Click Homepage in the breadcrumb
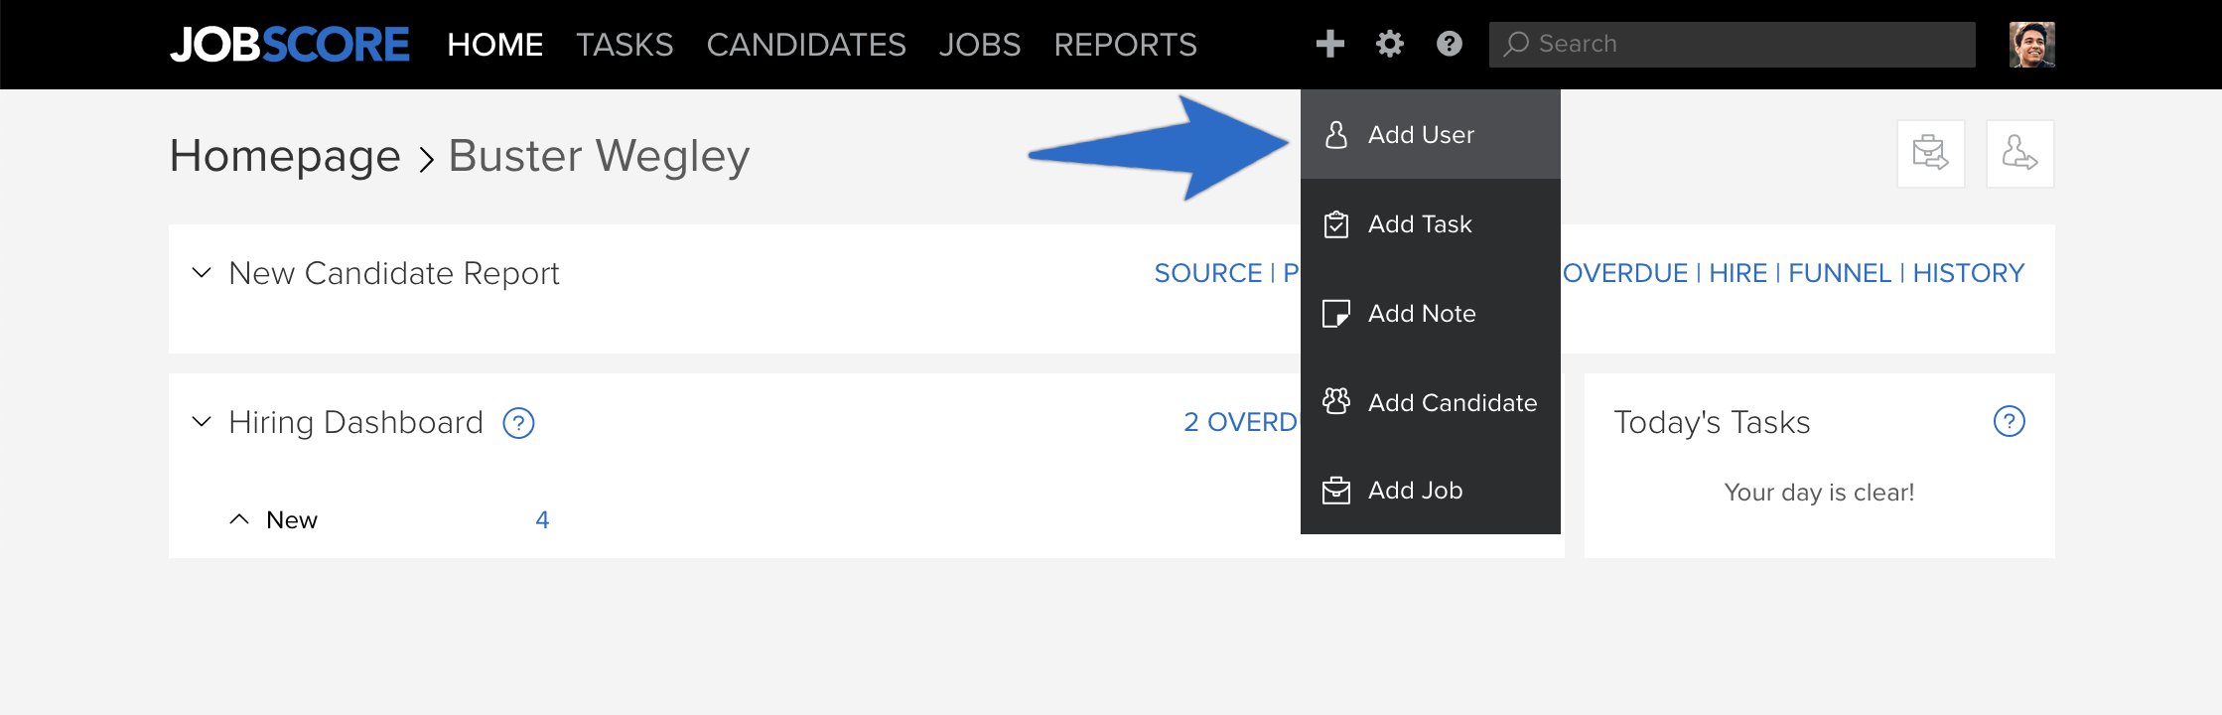This screenshot has height=715, width=2222. click(x=285, y=156)
